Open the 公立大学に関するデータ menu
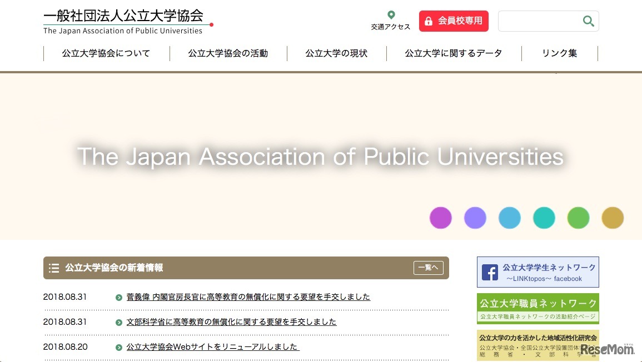This screenshot has width=642, height=362. (453, 53)
